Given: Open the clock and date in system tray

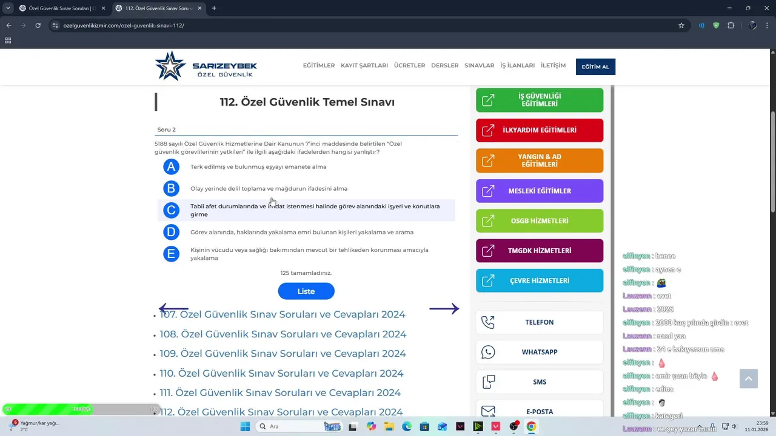Looking at the screenshot, I should pos(758,426).
